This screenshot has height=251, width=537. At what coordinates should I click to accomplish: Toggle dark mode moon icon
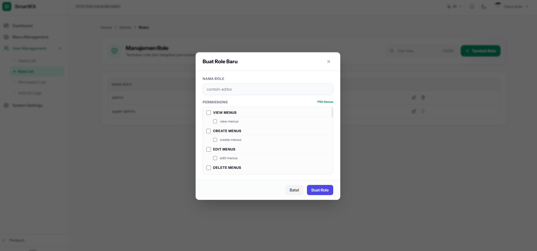point(484,6)
